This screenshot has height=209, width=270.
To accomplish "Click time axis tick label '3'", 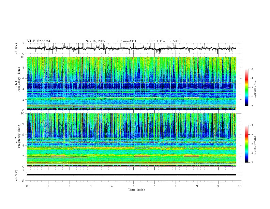I will 91,186.
